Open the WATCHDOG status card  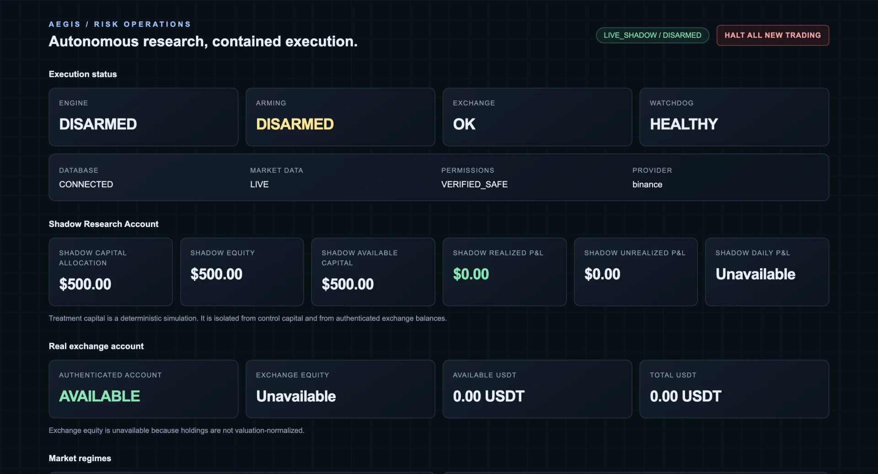point(734,117)
